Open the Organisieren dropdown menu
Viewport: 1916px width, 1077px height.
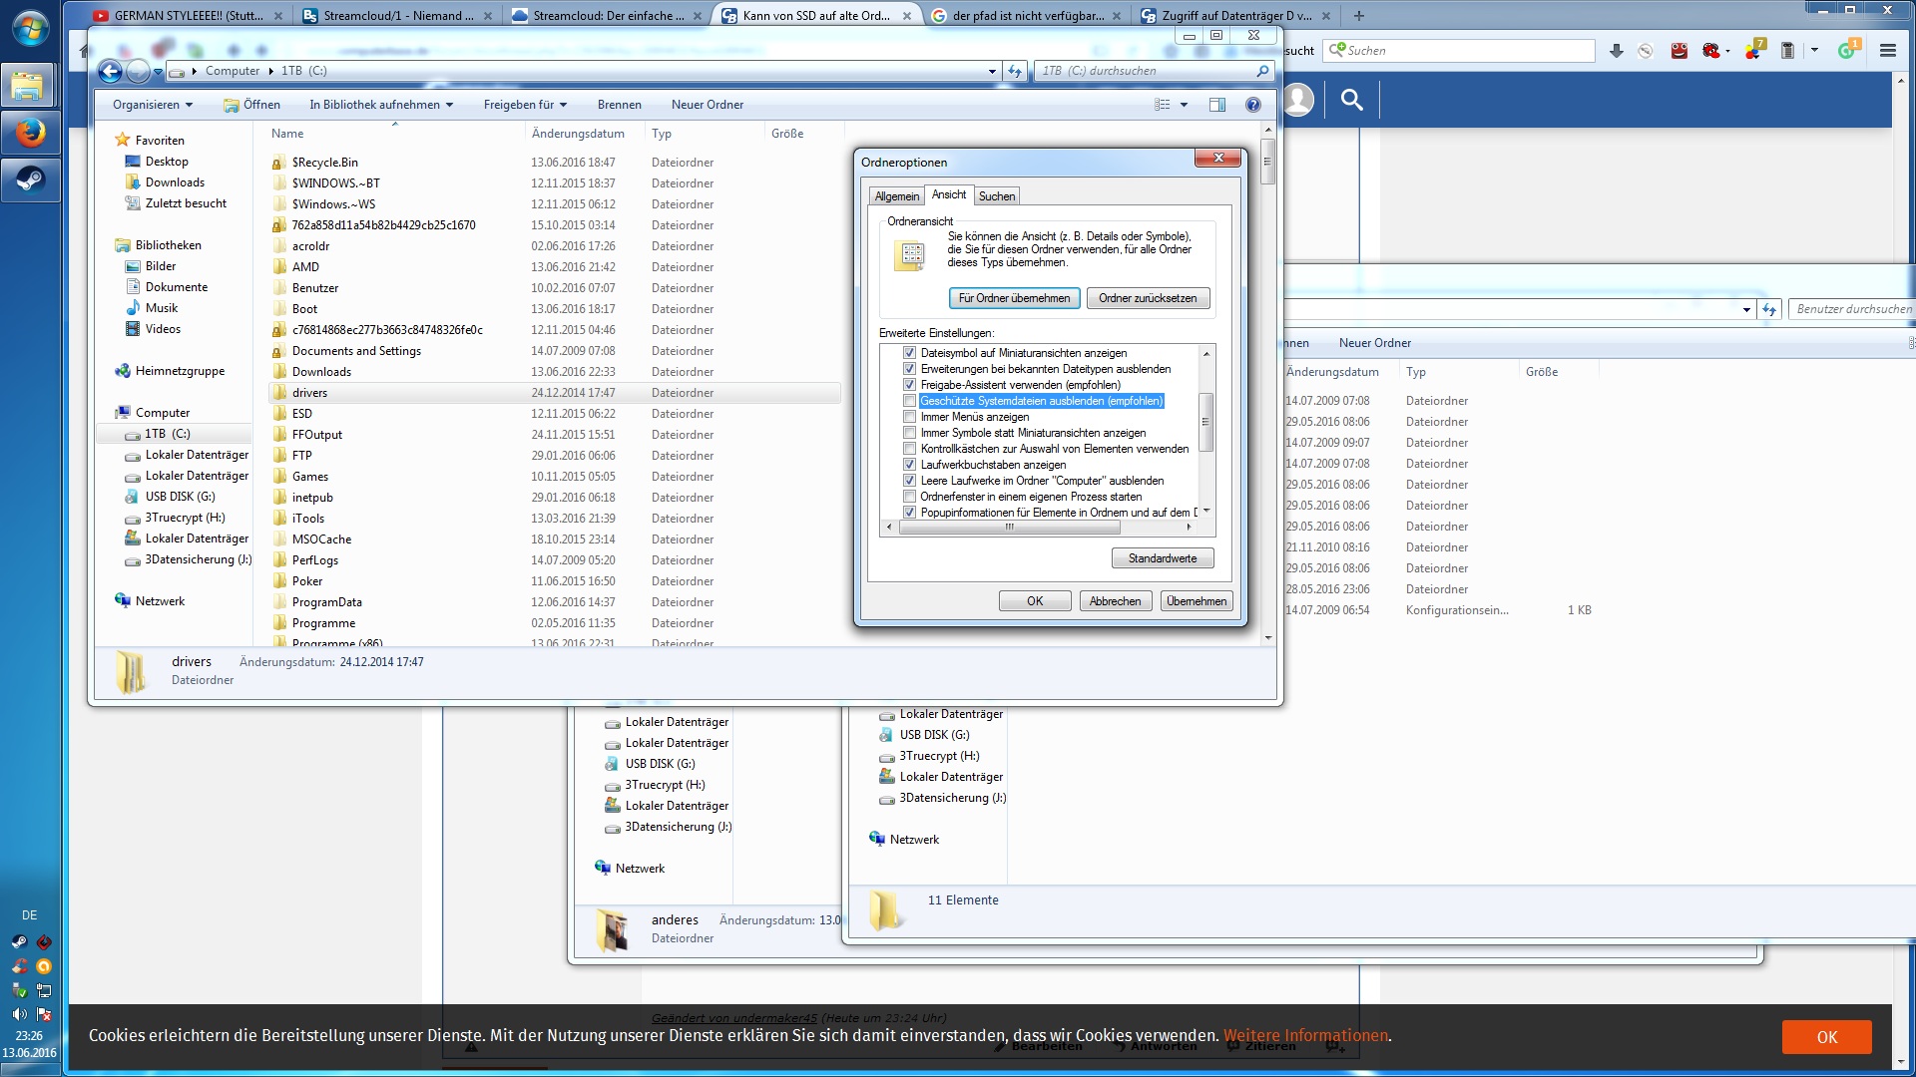152,105
